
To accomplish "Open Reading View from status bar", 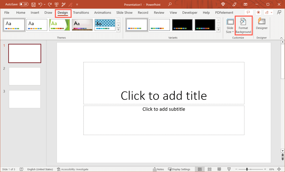I will coord(219,169).
